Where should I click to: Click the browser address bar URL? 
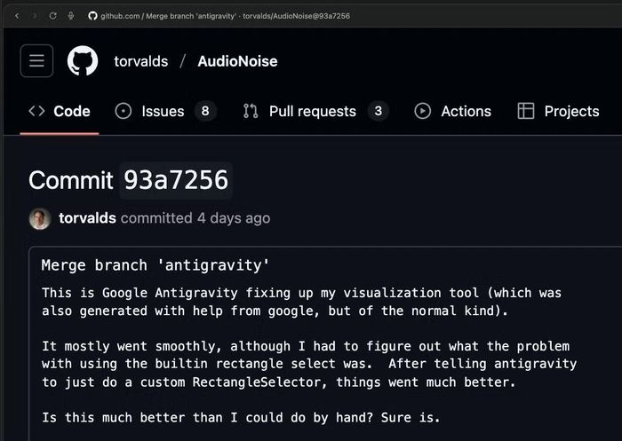226,16
